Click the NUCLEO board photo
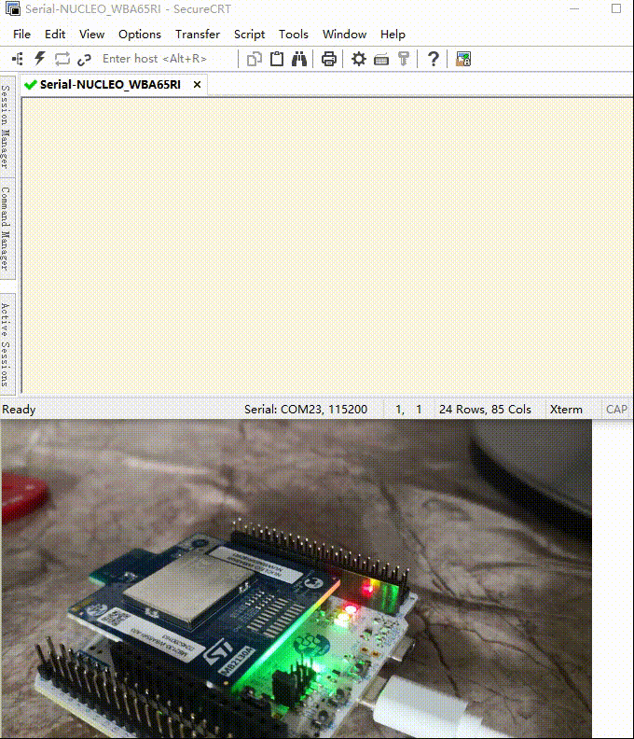 click(x=296, y=579)
